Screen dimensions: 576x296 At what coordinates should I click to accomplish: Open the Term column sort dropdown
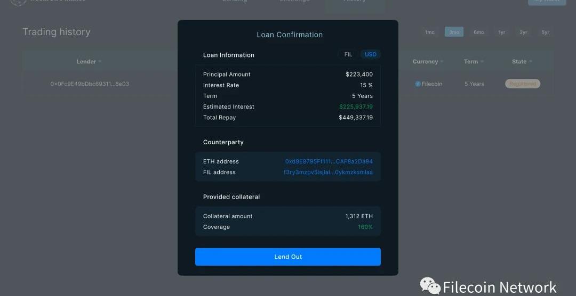(x=483, y=62)
